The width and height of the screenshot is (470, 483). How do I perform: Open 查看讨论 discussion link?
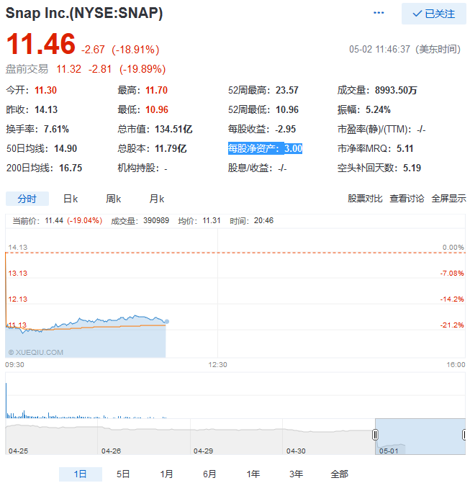[407, 199]
